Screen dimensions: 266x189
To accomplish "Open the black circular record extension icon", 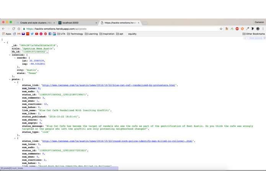I will click(258, 29).
